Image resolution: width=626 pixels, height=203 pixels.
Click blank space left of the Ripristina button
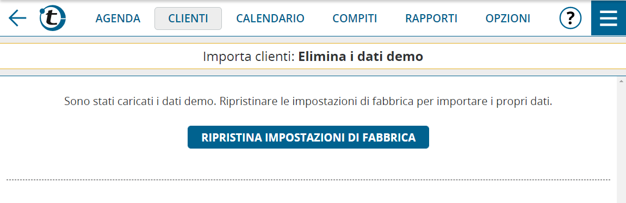(96, 137)
